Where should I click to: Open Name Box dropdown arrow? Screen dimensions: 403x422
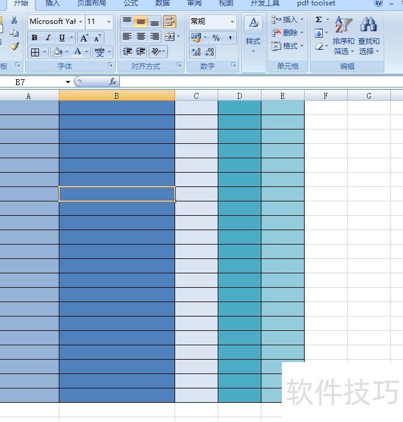pos(68,82)
